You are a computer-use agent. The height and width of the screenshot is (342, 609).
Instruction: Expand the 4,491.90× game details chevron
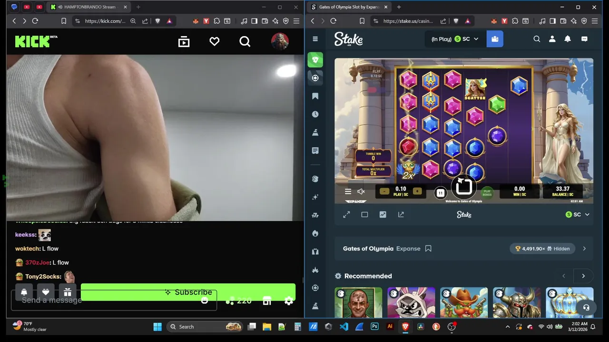pos(584,248)
